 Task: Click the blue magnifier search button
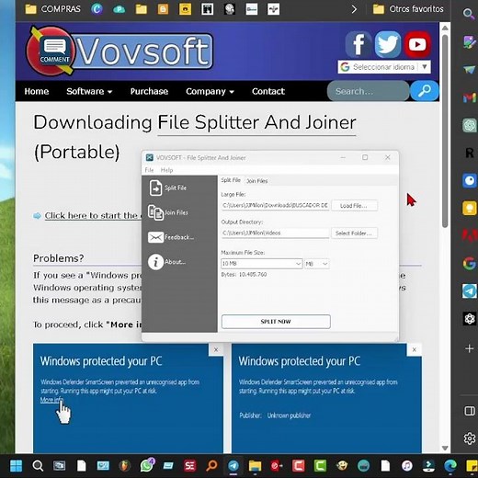425,91
